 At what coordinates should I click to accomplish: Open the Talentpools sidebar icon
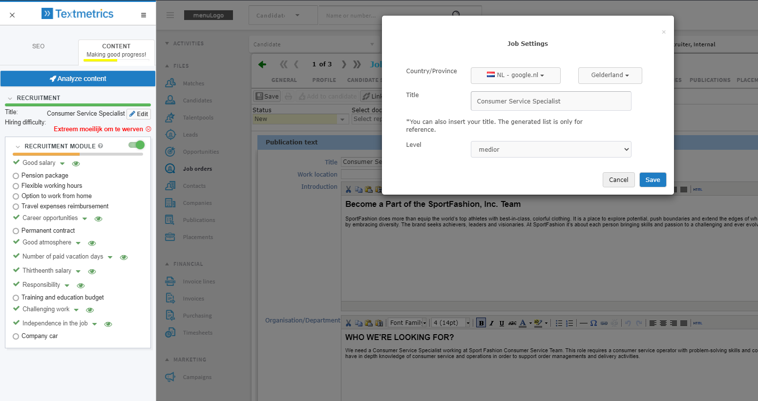[x=170, y=117]
